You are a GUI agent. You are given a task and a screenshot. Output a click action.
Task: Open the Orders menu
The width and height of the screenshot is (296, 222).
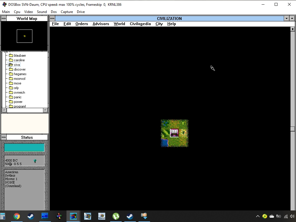tap(82, 24)
